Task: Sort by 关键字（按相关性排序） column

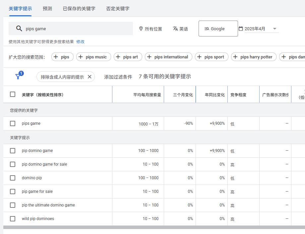Action: pos(42,95)
